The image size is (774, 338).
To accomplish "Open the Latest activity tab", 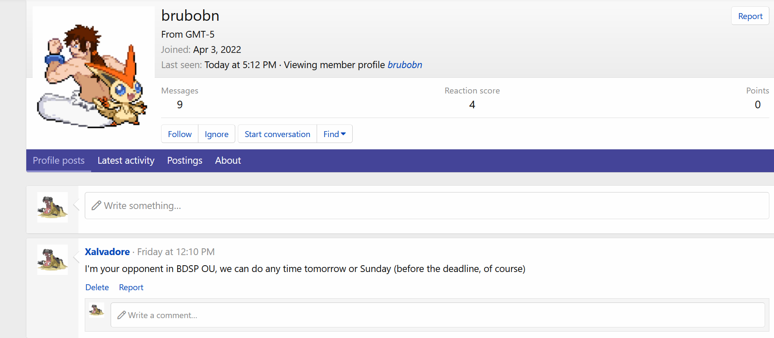I will (x=126, y=161).
